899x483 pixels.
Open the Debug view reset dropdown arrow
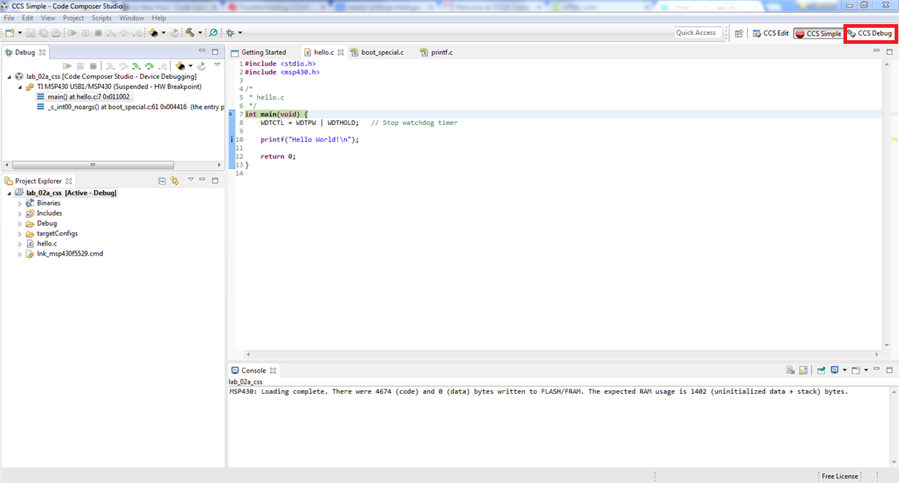(x=191, y=66)
